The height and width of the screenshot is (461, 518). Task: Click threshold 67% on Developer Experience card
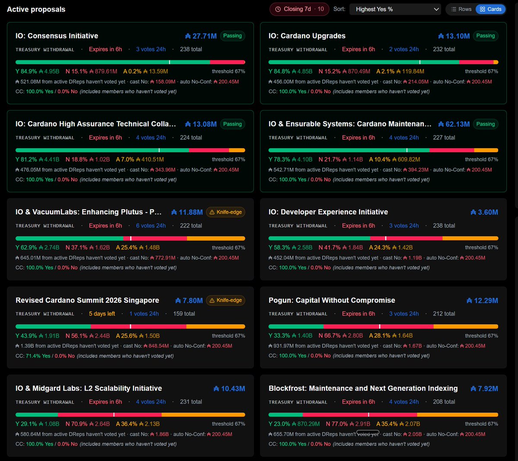(x=481, y=248)
